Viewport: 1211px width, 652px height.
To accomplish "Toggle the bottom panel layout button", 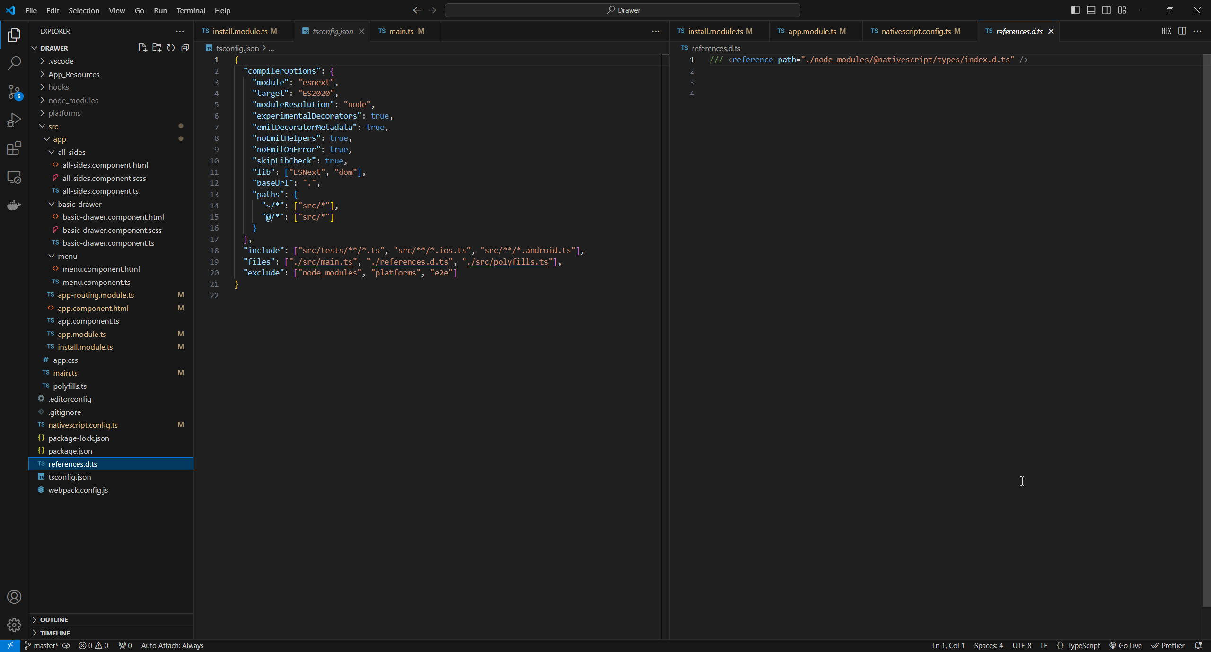I will (1091, 10).
